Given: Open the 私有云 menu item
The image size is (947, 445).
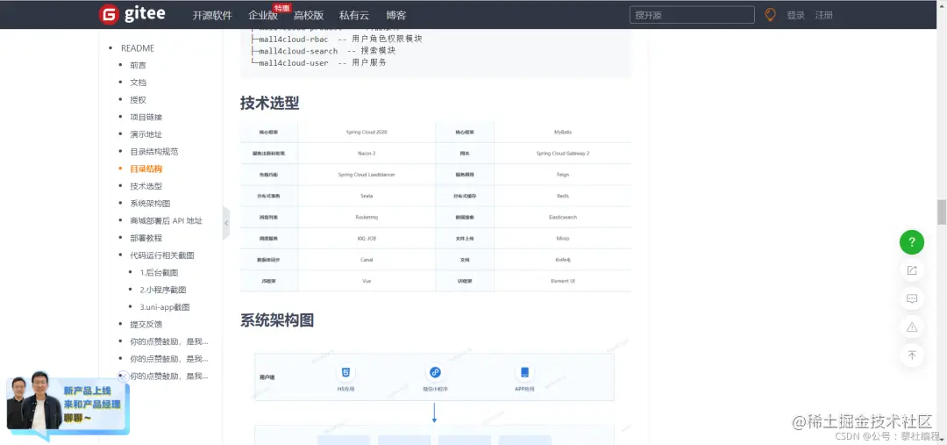Looking at the screenshot, I should [x=354, y=15].
